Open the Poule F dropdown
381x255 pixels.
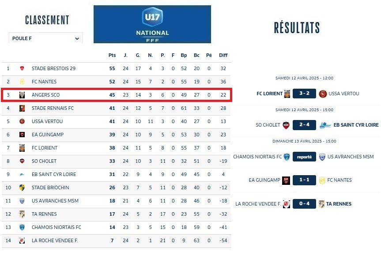click(45, 38)
